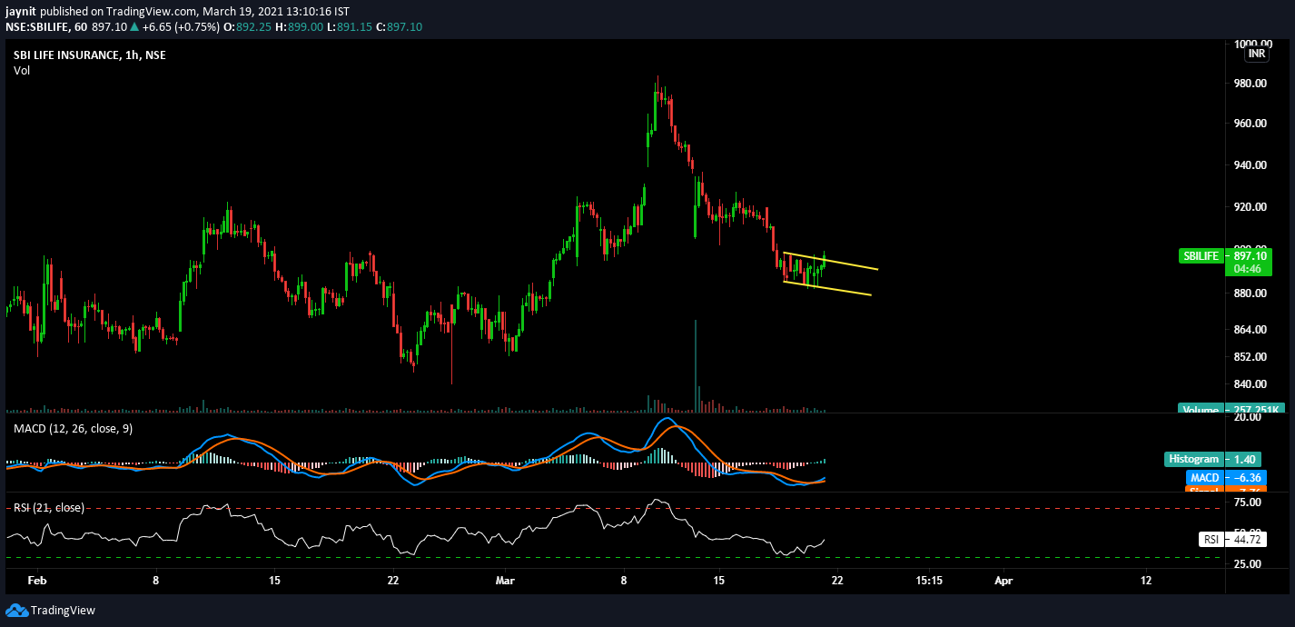Click the '12' date label after Apr
Screen dimensions: 1295x627
coord(1145,580)
